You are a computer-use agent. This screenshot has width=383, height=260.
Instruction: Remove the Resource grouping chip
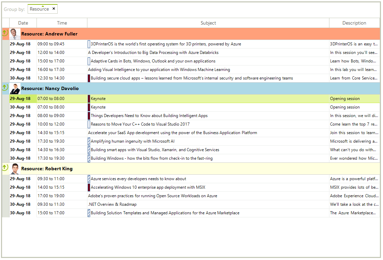point(54,9)
